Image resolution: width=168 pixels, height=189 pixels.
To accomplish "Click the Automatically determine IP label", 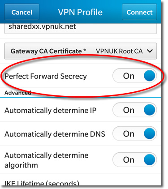I will 50,111.
